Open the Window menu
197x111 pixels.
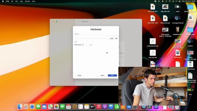click(x=27, y=1)
